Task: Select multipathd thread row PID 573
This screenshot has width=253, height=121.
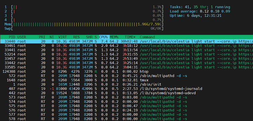Action: (x=126, y=97)
